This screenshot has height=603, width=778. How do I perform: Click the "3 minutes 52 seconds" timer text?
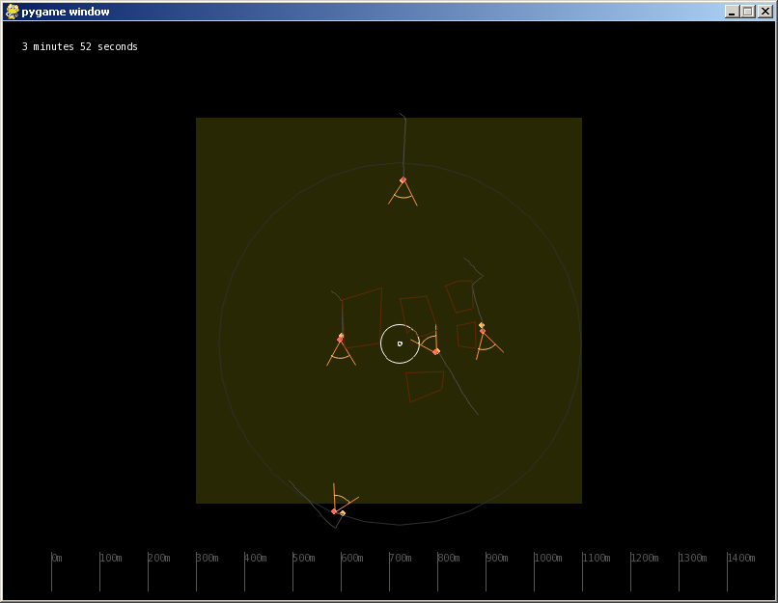(80, 46)
